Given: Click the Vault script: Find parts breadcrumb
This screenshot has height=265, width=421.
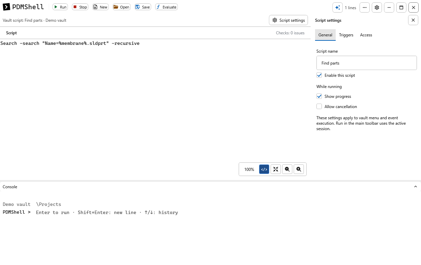Looking at the screenshot, I should pyautogui.click(x=34, y=20).
